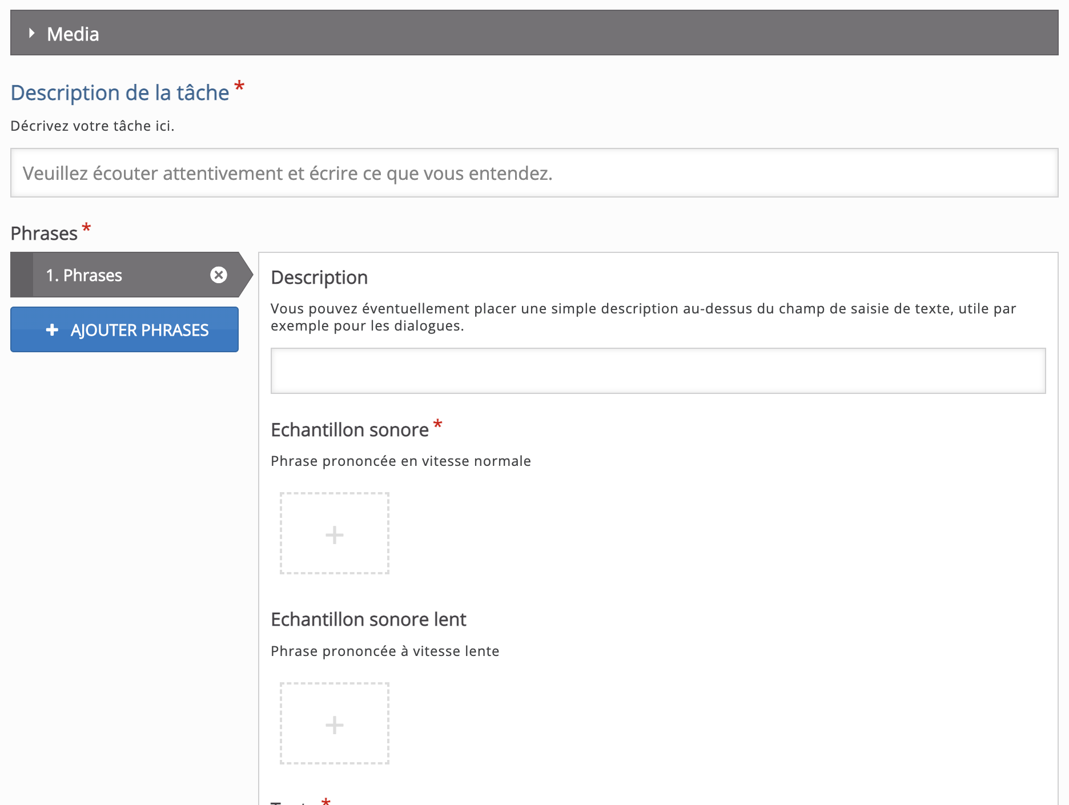Click the "Echantillon sonore lent" label
The width and height of the screenshot is (1069, 805).
click(368, 619)
